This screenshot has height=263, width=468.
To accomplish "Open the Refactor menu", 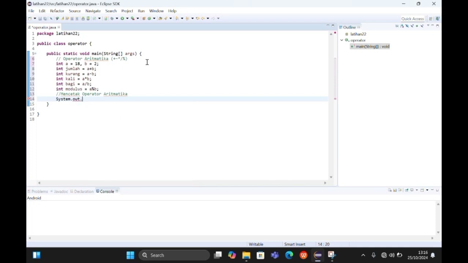I will (x=57, y=11).
